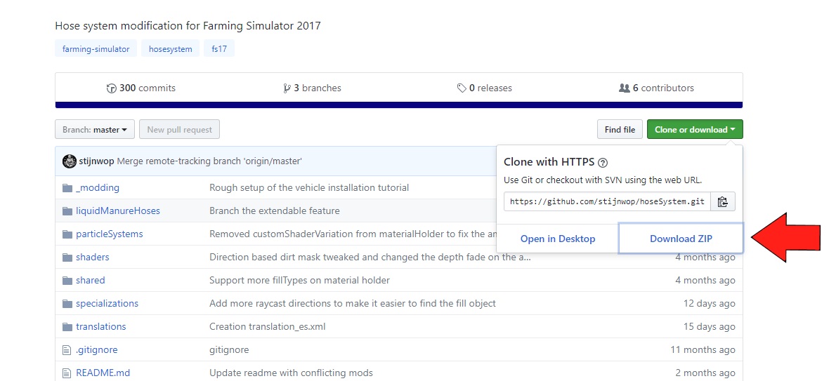Copy clone URL with clipboard icon

(x=722, y=202)
